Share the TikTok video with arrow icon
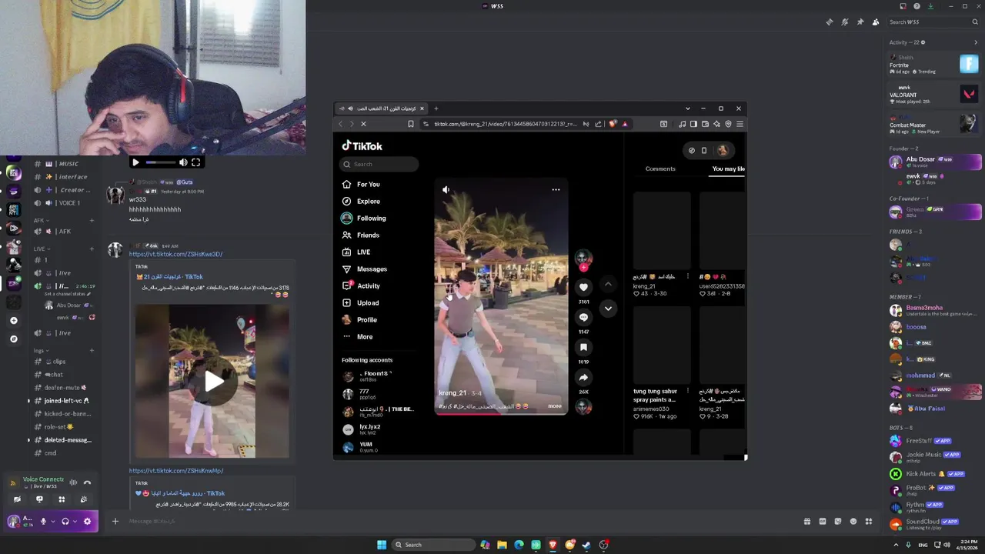 tap(583, 377)
